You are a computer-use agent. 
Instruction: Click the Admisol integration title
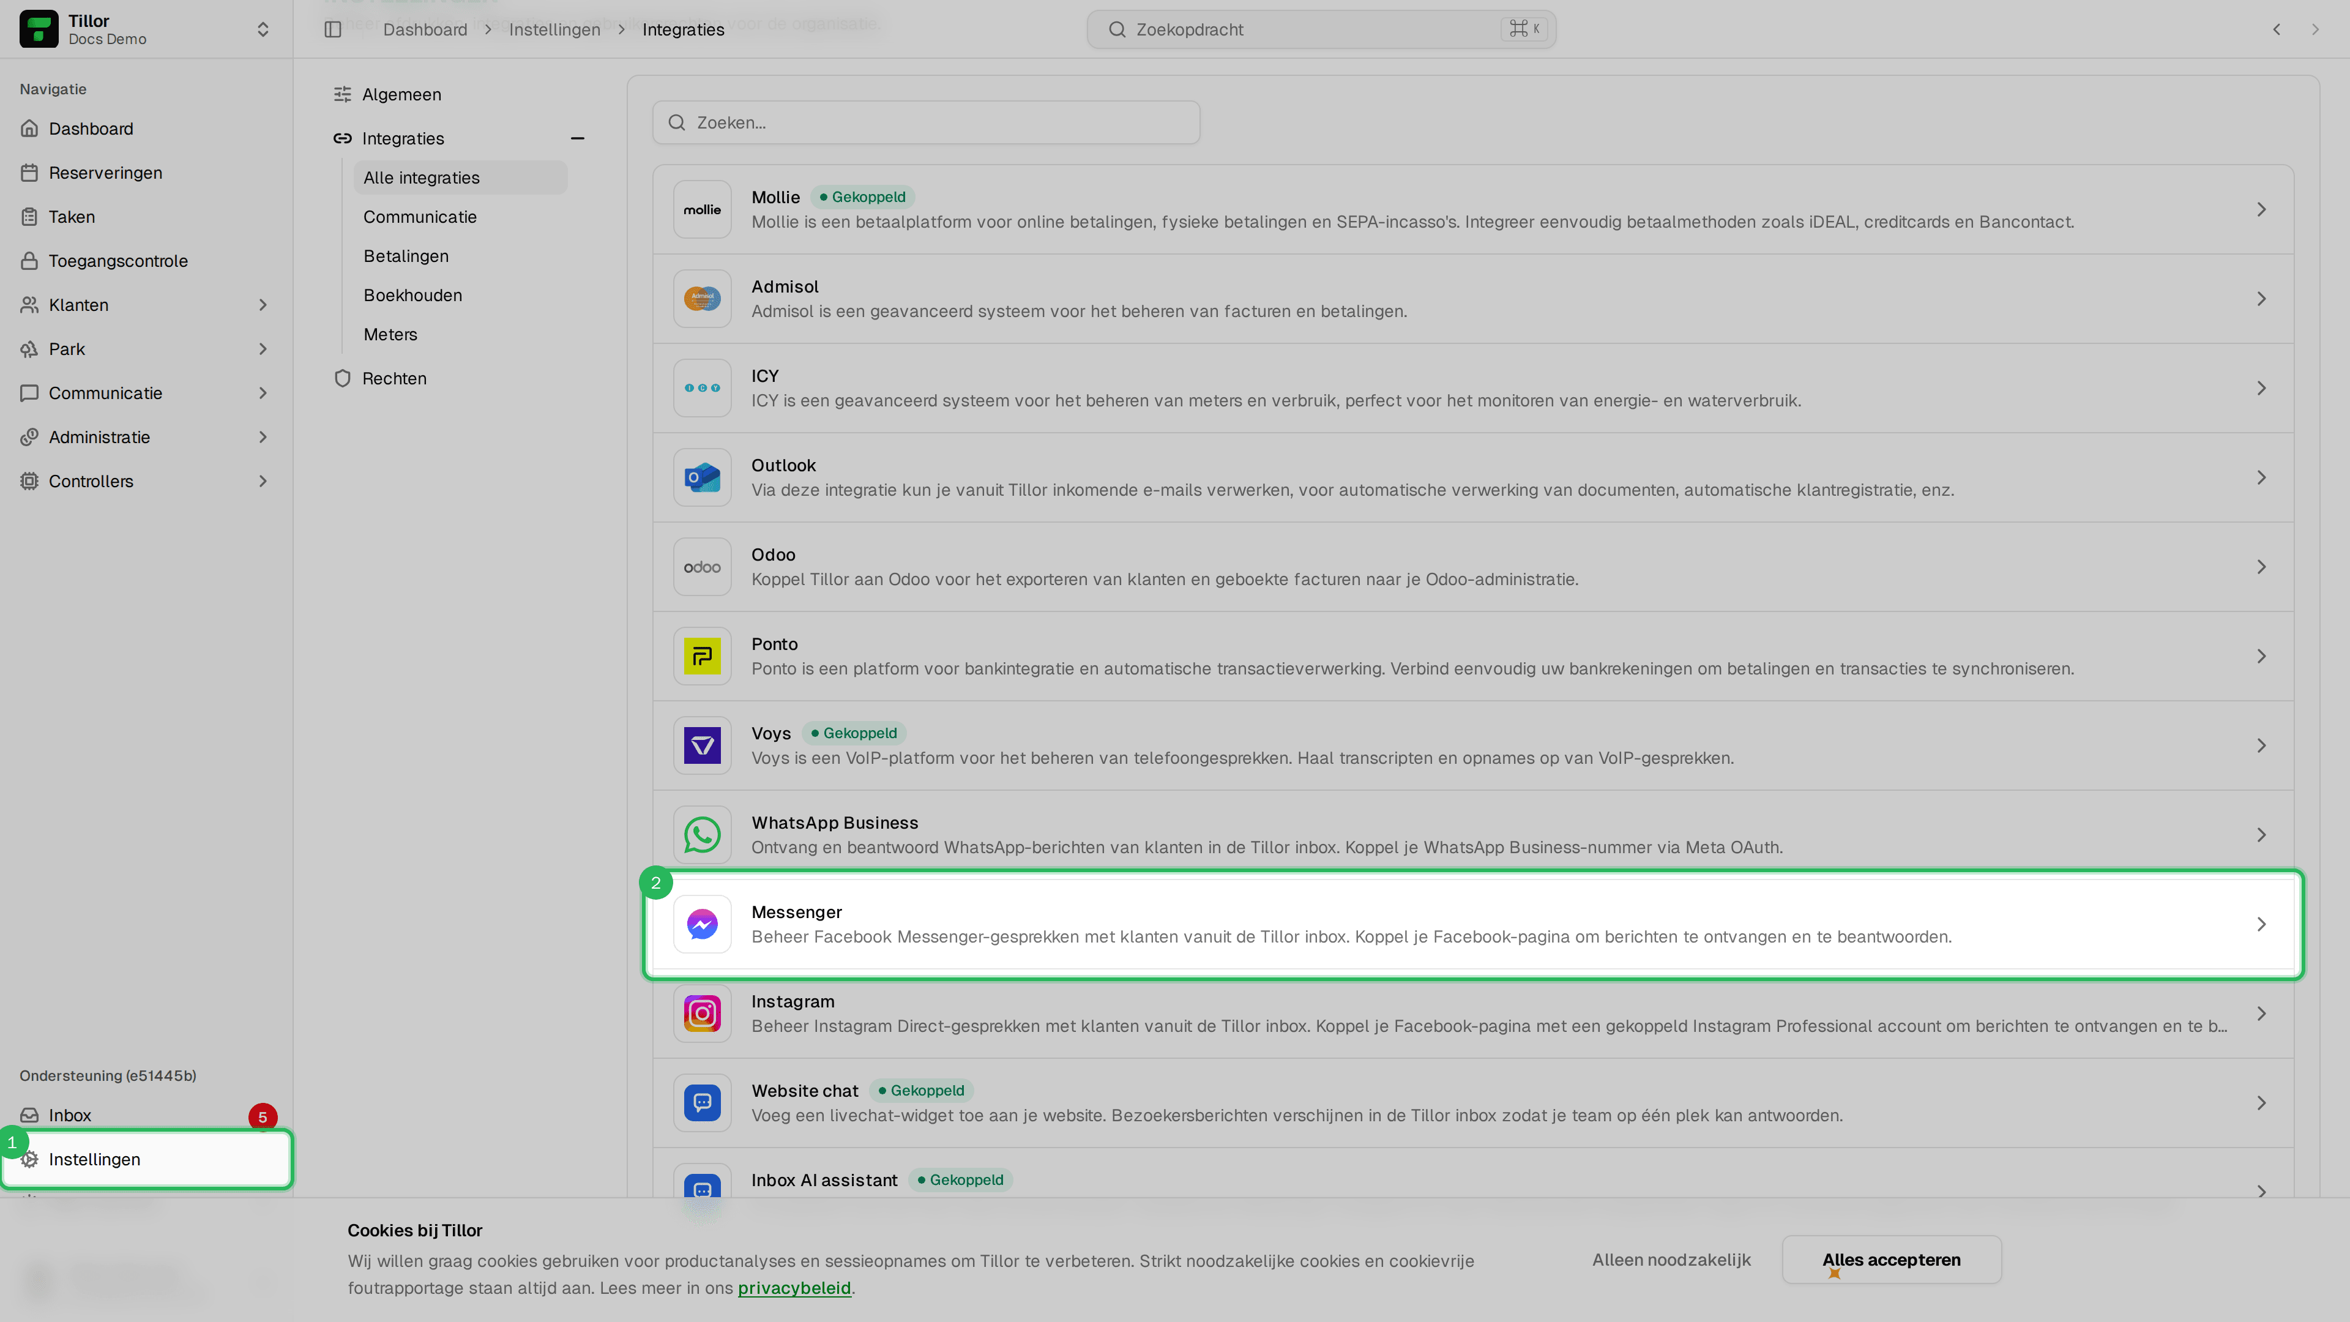pos(785,286)
